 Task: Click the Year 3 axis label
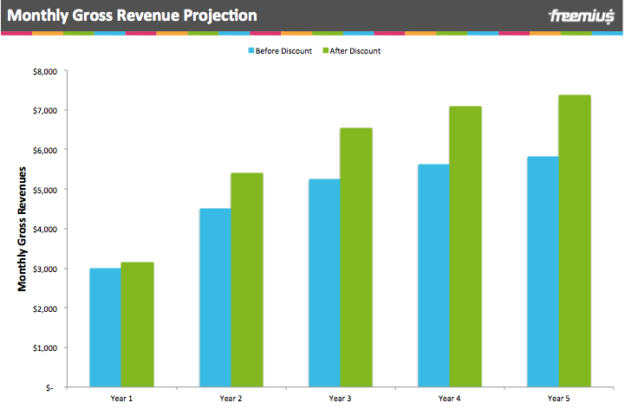point(340,399)
